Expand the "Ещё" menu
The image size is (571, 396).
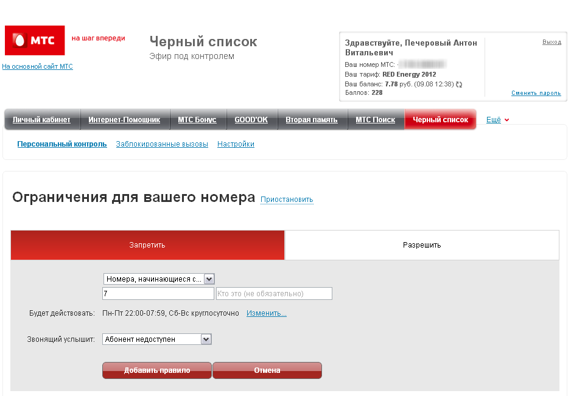click(497, 120)
